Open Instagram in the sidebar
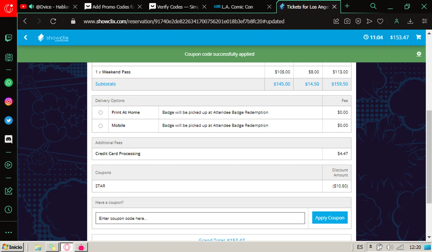Screen dimensions: 432x252 (9, 101)
